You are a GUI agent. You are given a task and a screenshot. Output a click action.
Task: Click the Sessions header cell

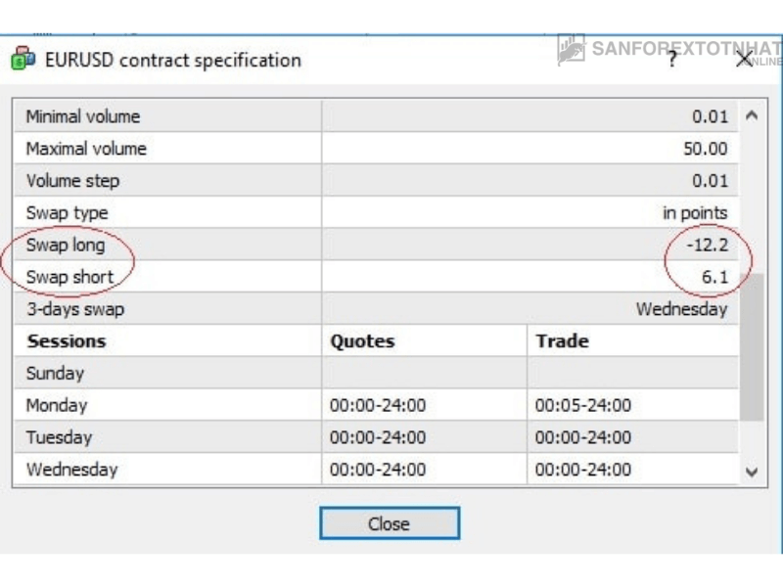click(x=167, y=340)
